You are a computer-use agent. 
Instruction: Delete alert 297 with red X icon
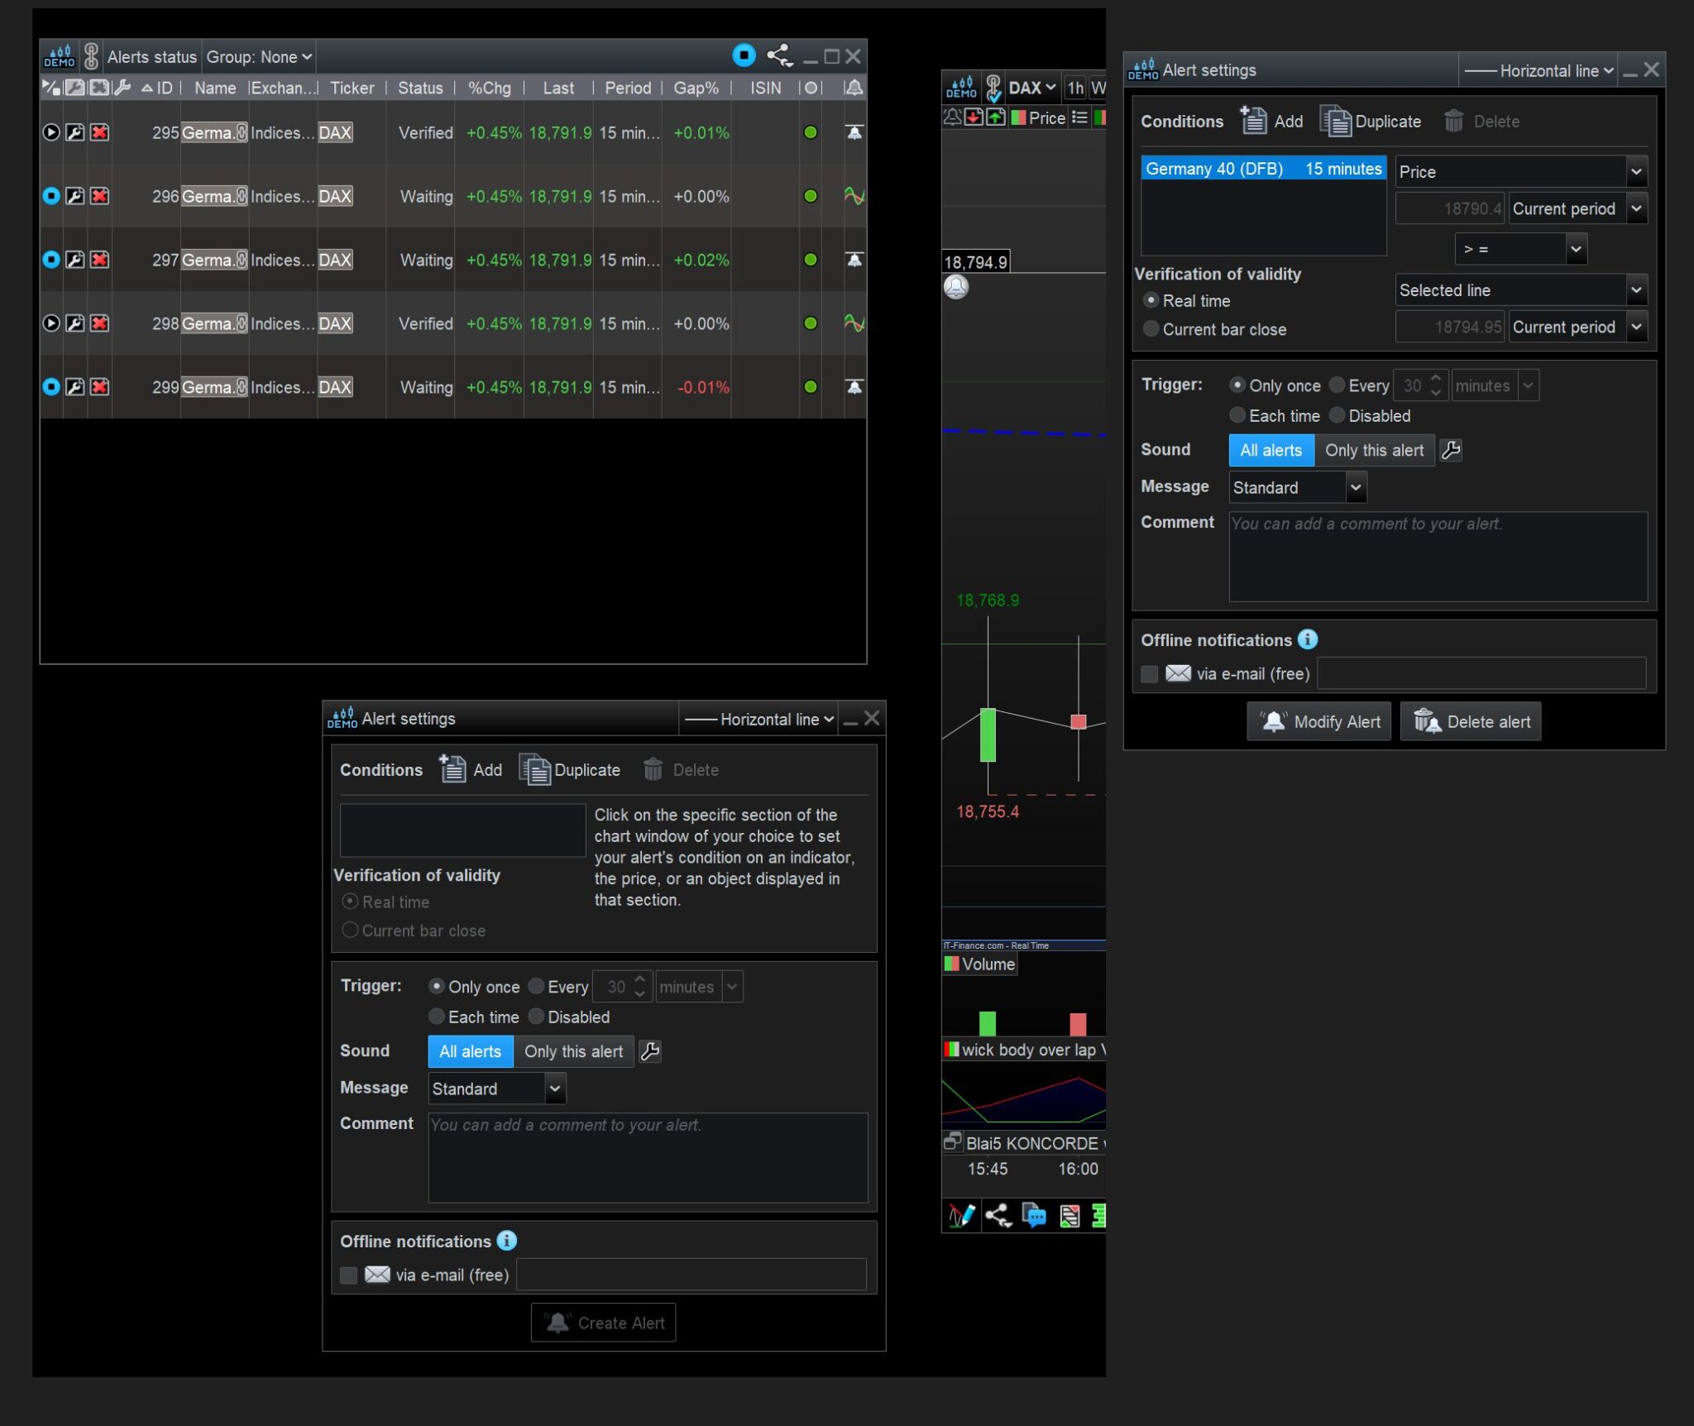click(x=100, y=260)
